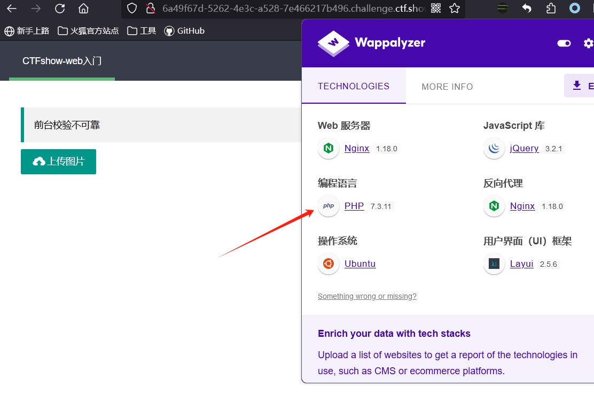
Task: Open the 新手上路 bookmark
Action: click(x=27, y=30)
